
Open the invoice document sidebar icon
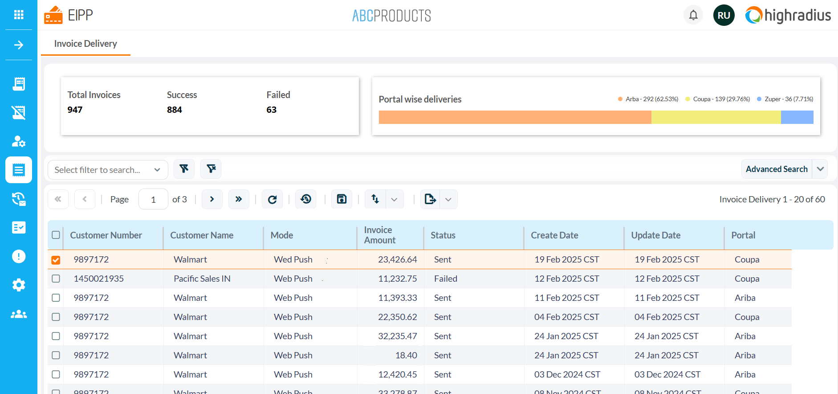[x=19, y=84]
